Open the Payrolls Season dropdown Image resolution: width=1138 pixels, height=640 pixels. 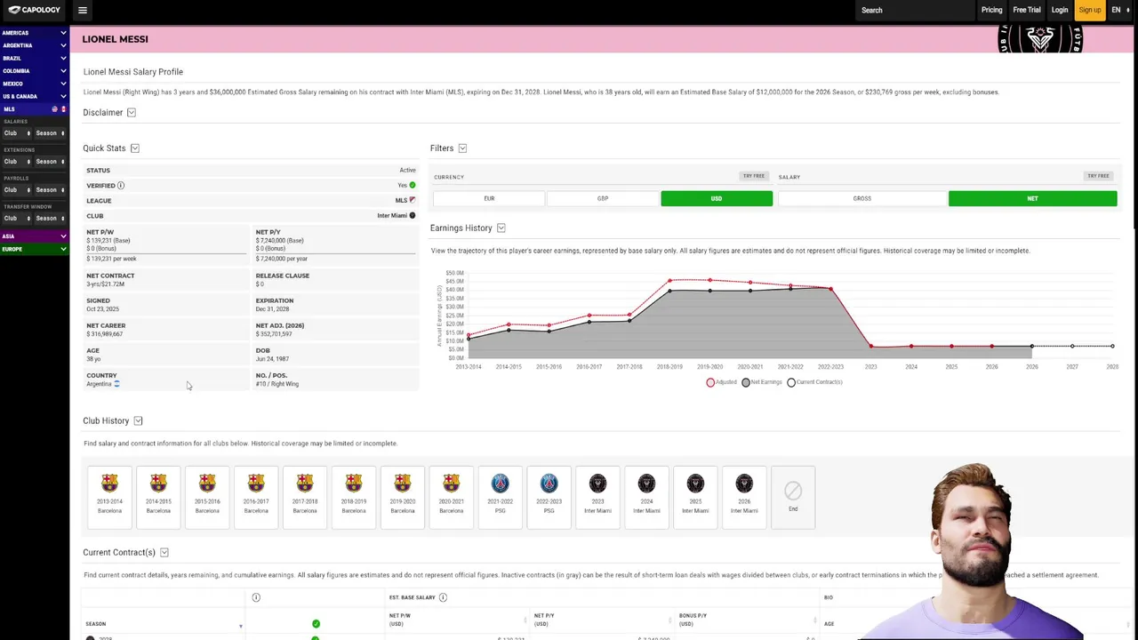pos(51,190)
